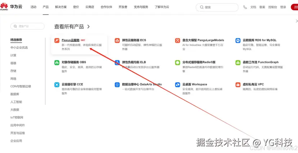
Task: Expand the 查看所有产品 chevron arrow
Action: click(x=88, y=26)
